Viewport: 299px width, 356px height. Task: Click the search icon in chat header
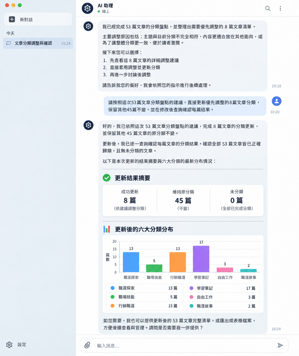tap(268, 8)
